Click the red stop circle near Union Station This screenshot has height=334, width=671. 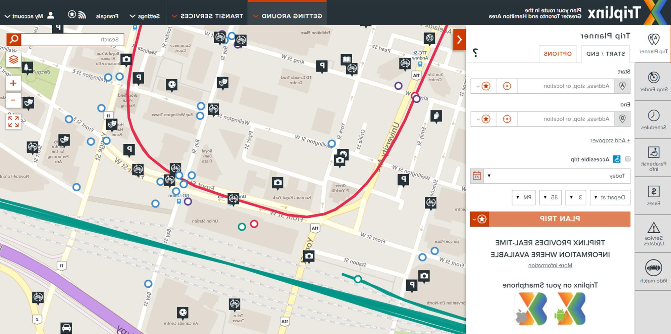[x=254, y=224]
